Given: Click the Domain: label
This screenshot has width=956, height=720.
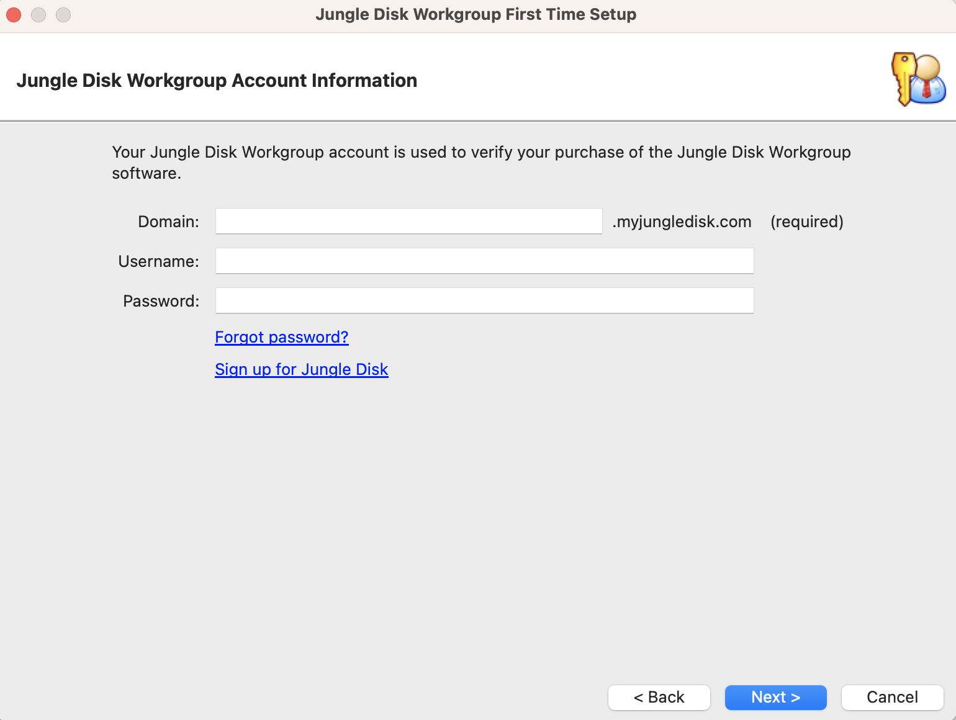Looking at the screenshot, I should coord(168,222).
